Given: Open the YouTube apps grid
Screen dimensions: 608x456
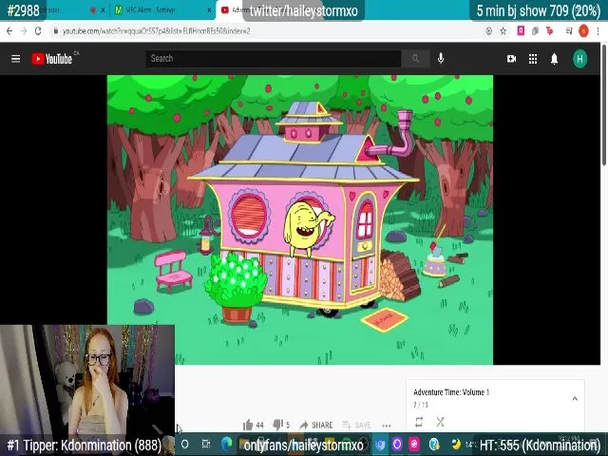Looking at the screenshot, I should (533, 59).
